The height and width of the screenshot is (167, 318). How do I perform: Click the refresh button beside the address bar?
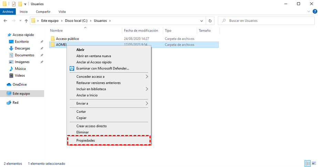(x=210, y=21)
